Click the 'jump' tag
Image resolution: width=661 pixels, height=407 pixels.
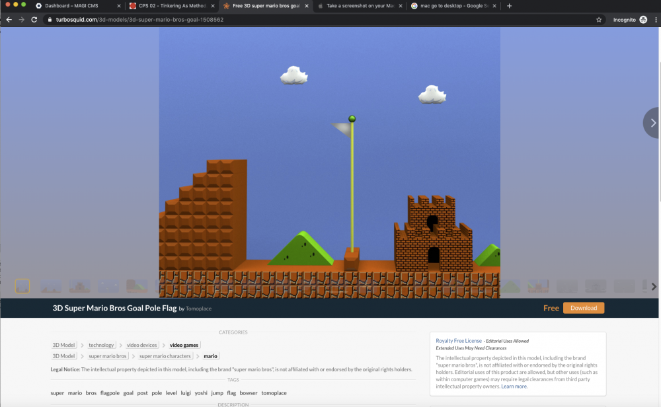217,393
